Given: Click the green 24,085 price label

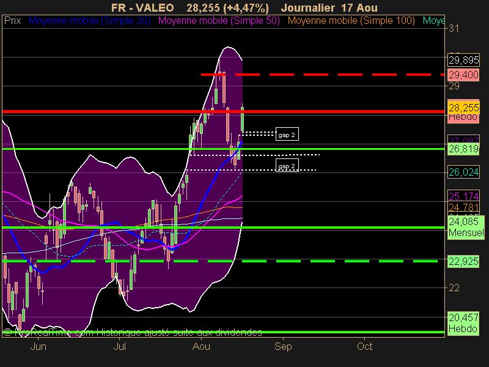Looking at the screenshot, I should tap(463, 221).
